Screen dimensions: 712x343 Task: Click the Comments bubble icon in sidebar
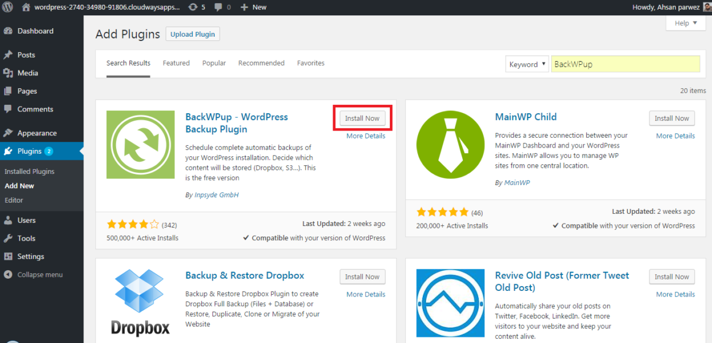(x=8, y=109)
